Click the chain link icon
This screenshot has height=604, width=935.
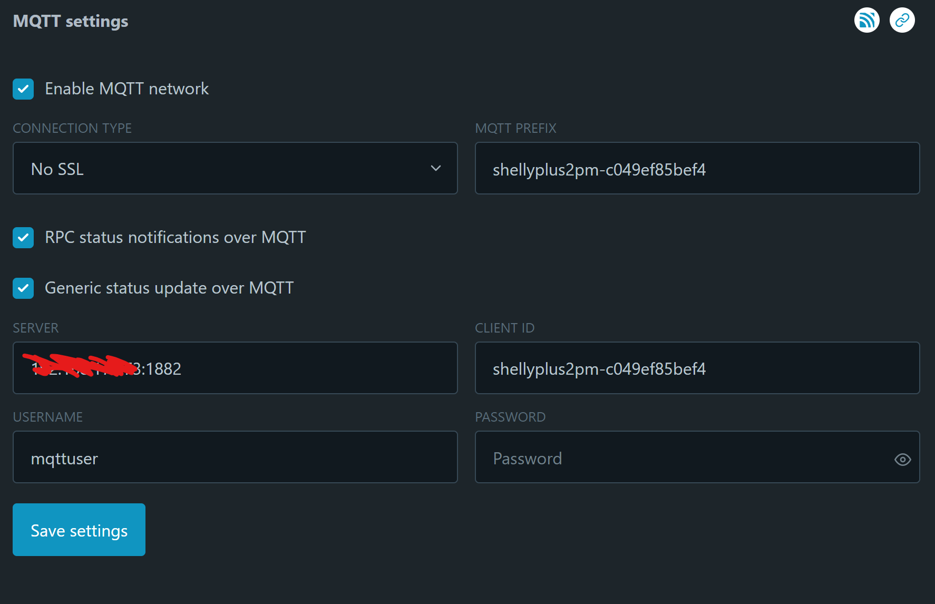pos(902,21)
